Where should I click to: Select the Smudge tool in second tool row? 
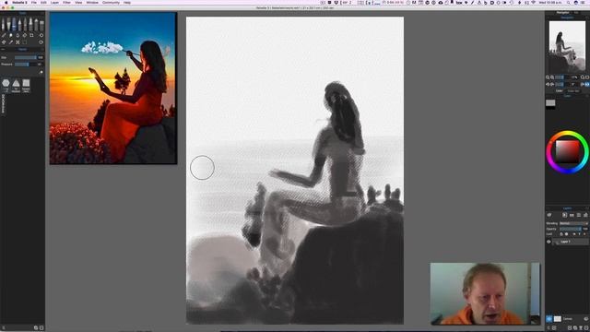(10, 35)
